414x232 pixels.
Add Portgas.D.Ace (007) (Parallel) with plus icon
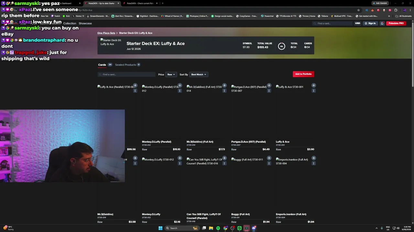tap(269, 85)
